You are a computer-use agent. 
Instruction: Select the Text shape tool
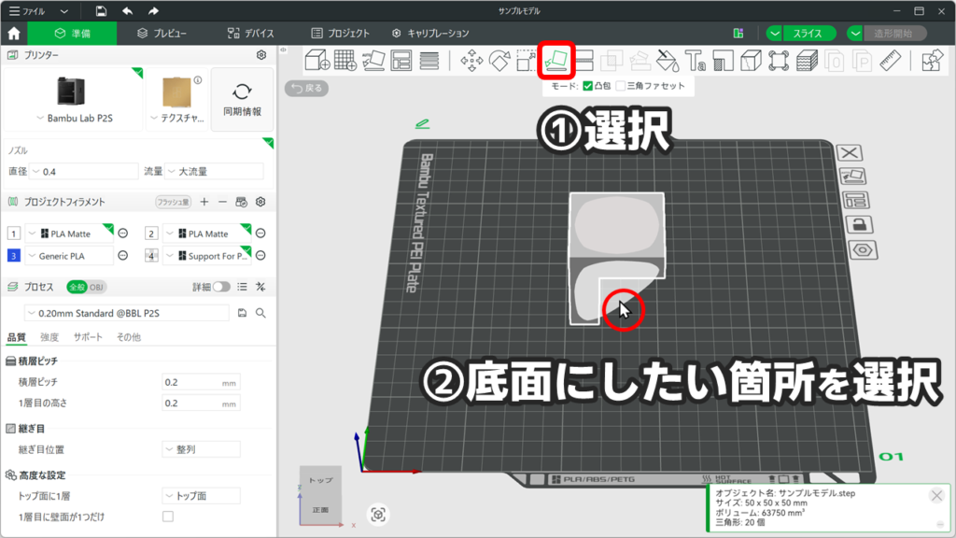695,61
